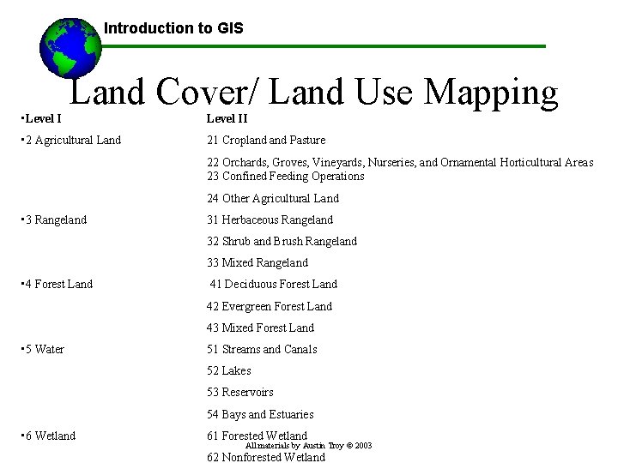The height and width of the screenshot is (463, 618).
Task: Click '62 Nonforested Wetland'
Action: [266, 457]
